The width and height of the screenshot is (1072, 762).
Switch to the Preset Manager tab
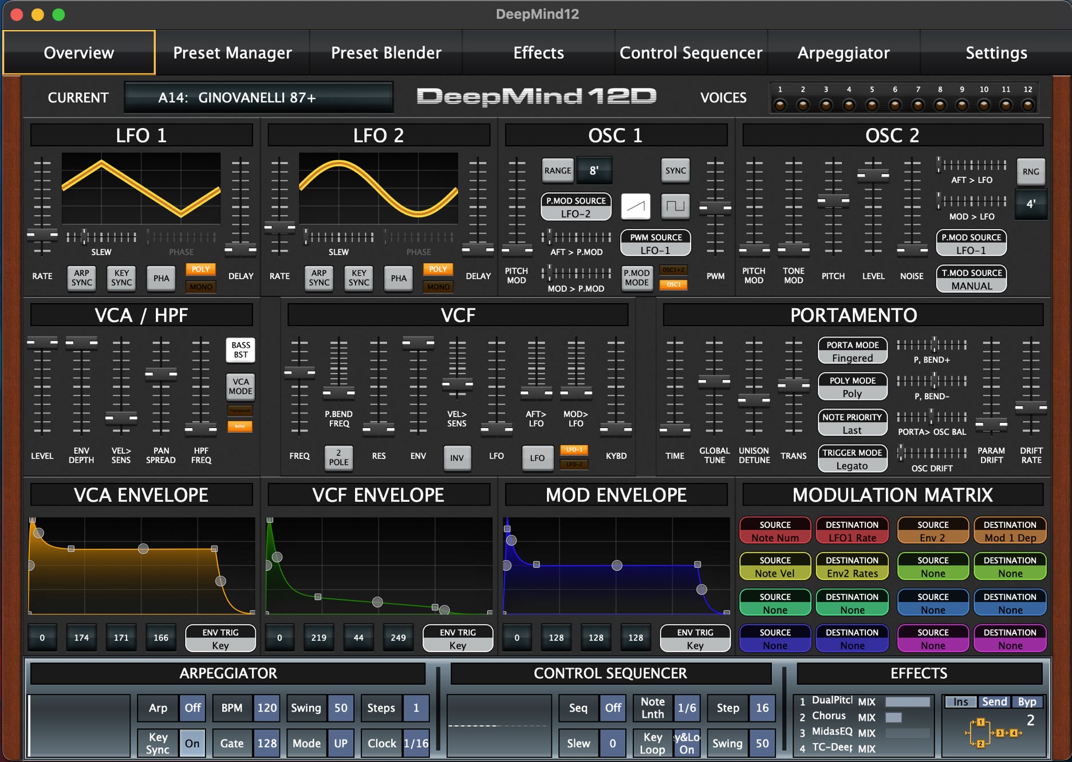coord(232,53)
